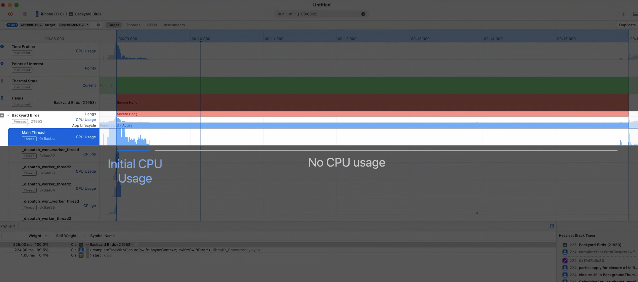Sort by the Symbol Name column
The width and height of the screenshot is (638, 282).
[102, 236]
